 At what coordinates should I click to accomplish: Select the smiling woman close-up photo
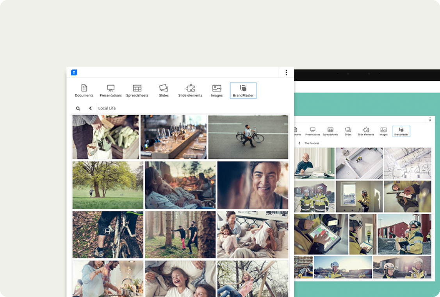pos(253,185)
